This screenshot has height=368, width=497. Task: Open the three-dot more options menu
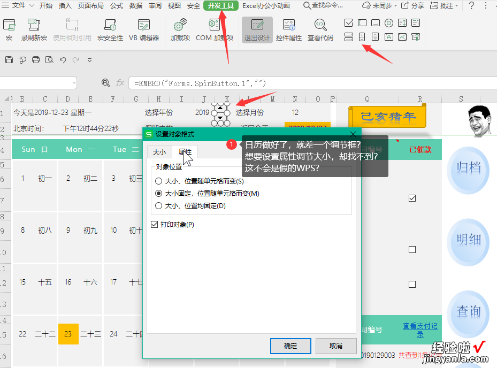click(x=486, y=5)
